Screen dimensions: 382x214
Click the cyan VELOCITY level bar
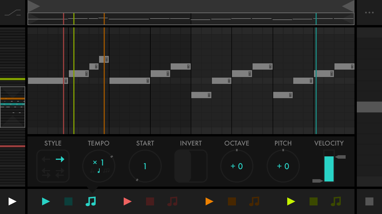pos(329,168)
